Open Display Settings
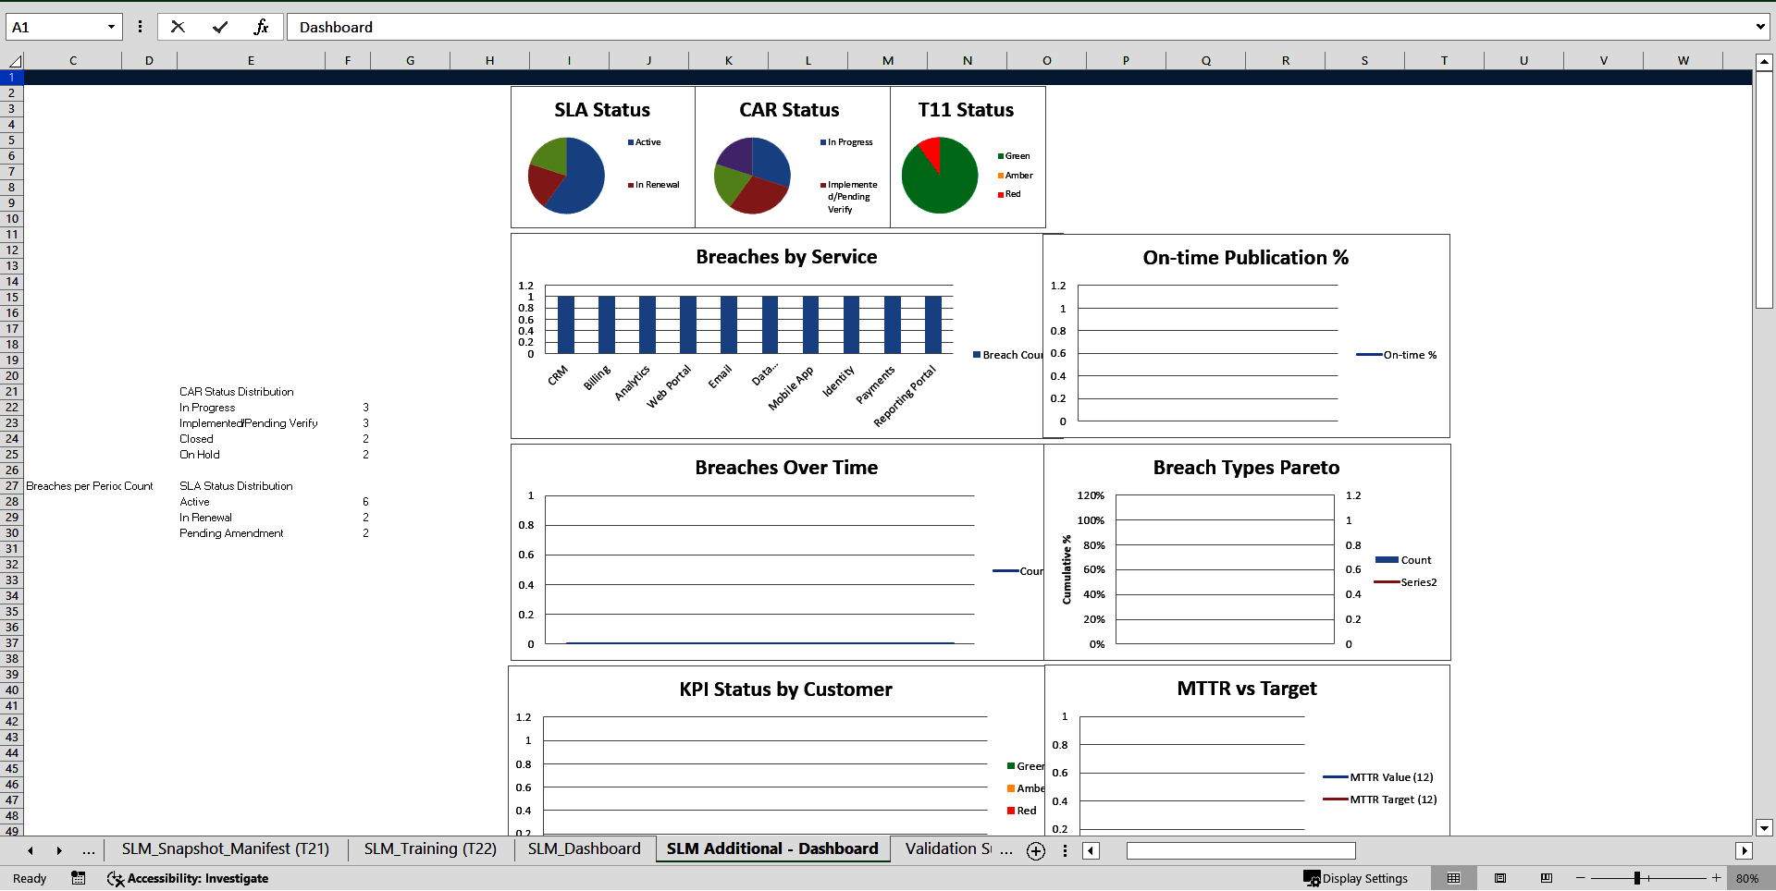 [1356, 878]
